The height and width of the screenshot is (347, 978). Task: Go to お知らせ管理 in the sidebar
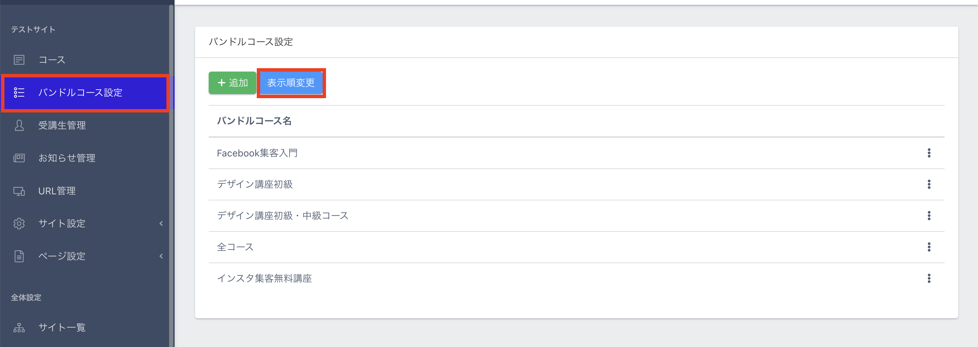coord(67,158)
